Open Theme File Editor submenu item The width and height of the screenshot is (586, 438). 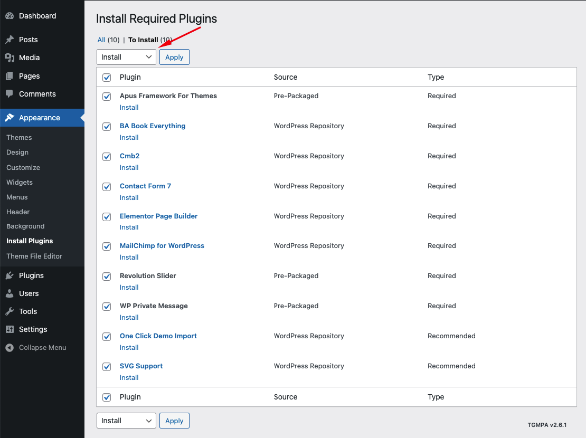pyautogui.click(x=34, y=256)
